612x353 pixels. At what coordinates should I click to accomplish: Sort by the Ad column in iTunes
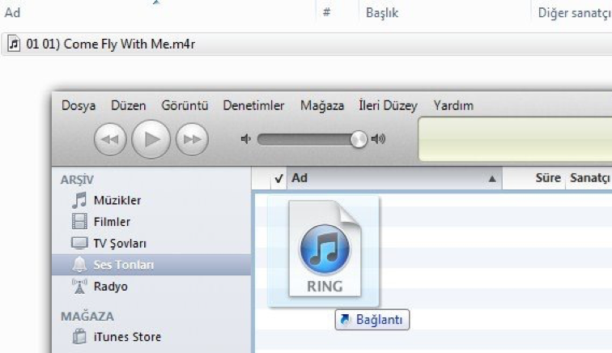394,178
